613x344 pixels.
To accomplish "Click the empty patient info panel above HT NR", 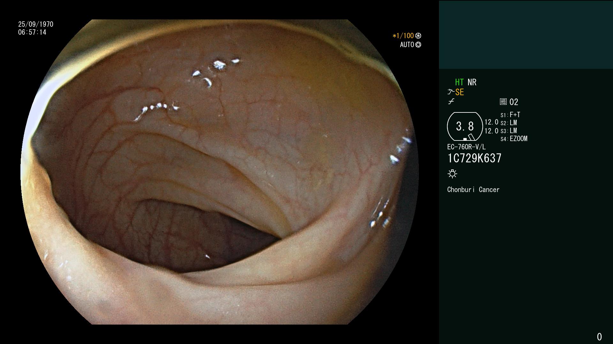I will coord(526,35).
